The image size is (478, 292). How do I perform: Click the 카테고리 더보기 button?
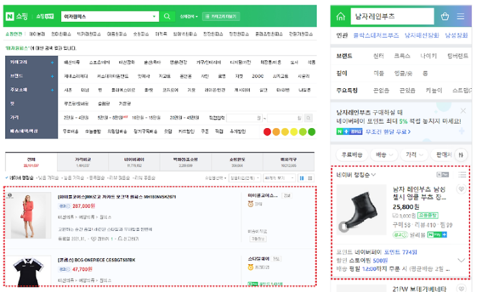click(221, 17)
